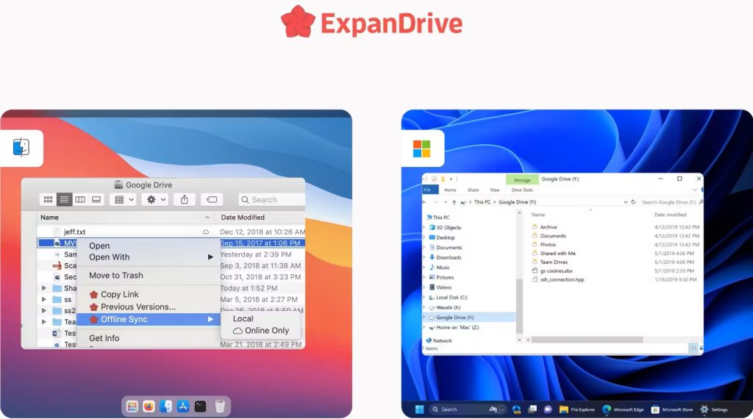The width and height of the screenshot is (753, 419).
Task: Choose Copy Link in context menu
Action: [x=149, y=294]
